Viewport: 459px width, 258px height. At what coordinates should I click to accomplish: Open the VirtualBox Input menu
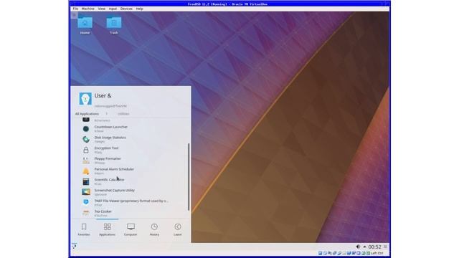click(113, 9)
